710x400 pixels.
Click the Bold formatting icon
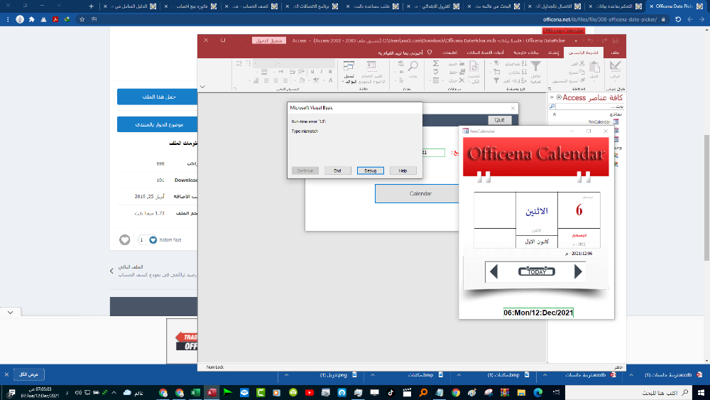[331, 72]
